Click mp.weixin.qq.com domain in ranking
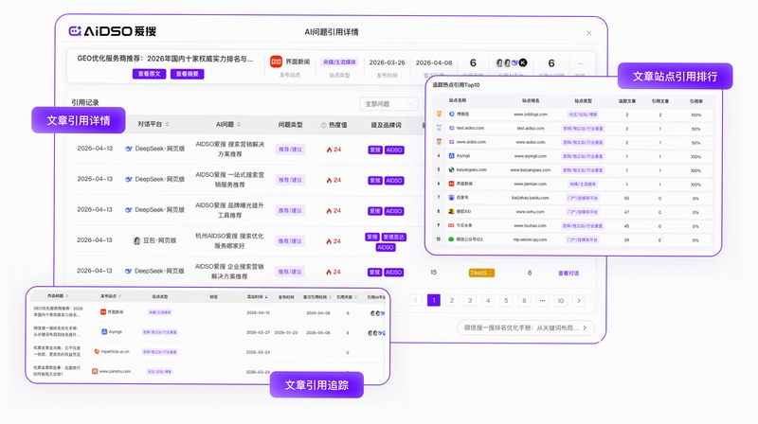Image resolution: width=758 pixels, height=424 pixels. 531,239
